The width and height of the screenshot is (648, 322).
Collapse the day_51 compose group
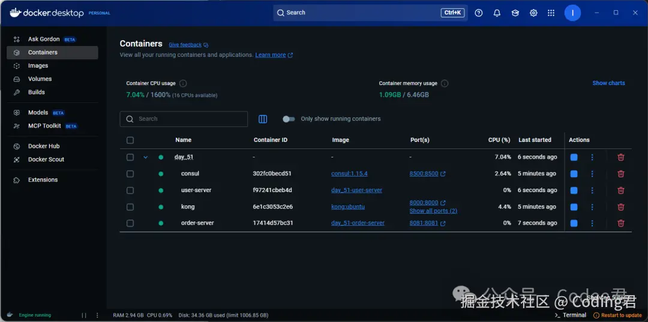tap(145, 157)
